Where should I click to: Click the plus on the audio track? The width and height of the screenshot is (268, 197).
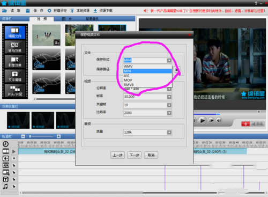coord(14,158)
